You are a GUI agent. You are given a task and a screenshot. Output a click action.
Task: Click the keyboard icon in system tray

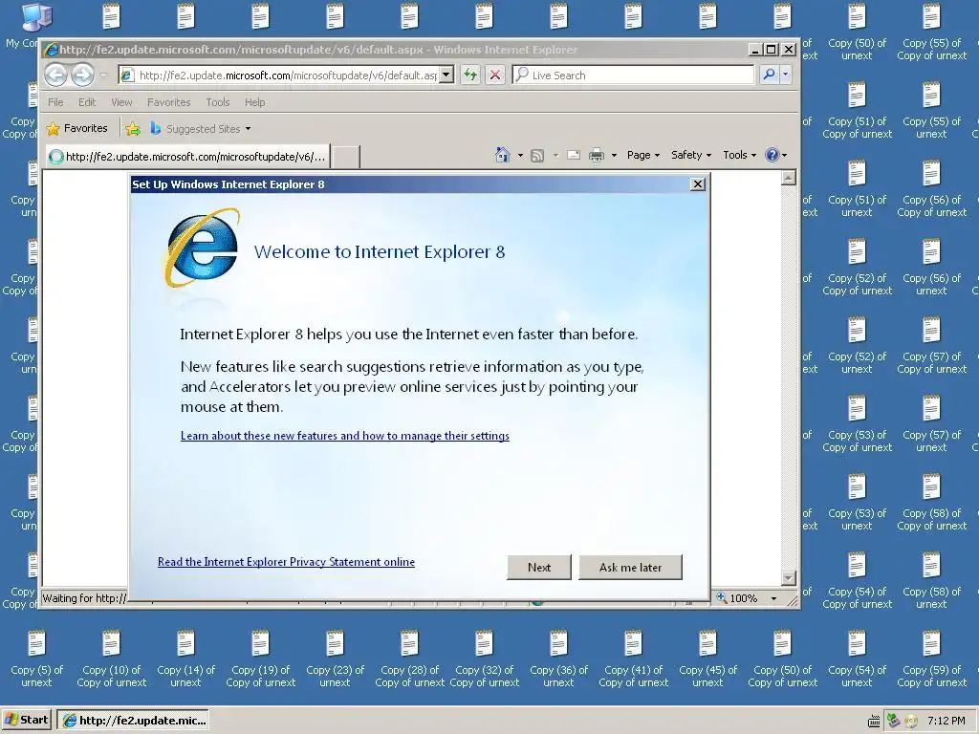(x=874, y=722)
